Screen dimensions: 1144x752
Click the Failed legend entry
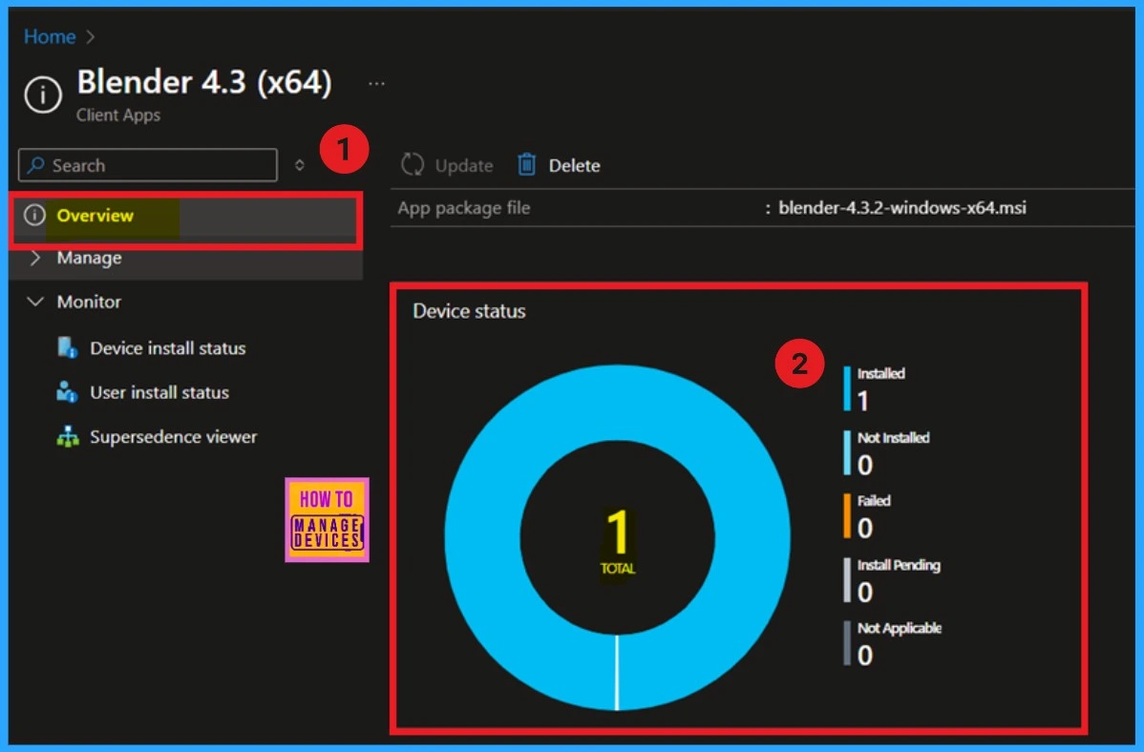click(x=867, y=516)
